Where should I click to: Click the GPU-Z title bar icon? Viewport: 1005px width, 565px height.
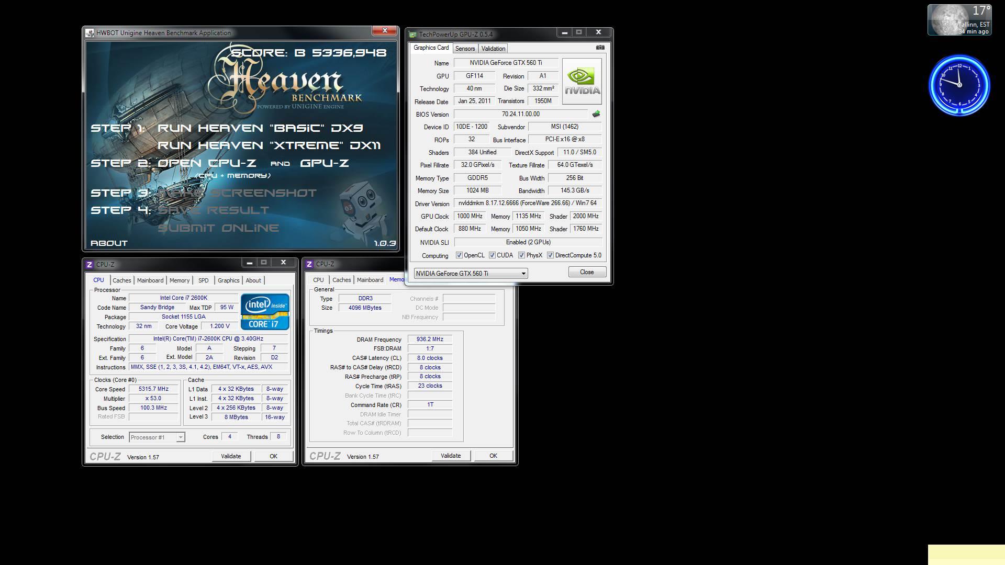coord(412,35)
